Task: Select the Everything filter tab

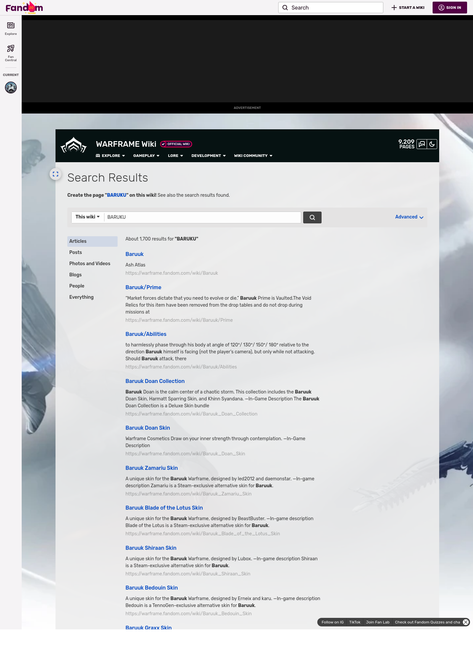Action: pos(92,297)
